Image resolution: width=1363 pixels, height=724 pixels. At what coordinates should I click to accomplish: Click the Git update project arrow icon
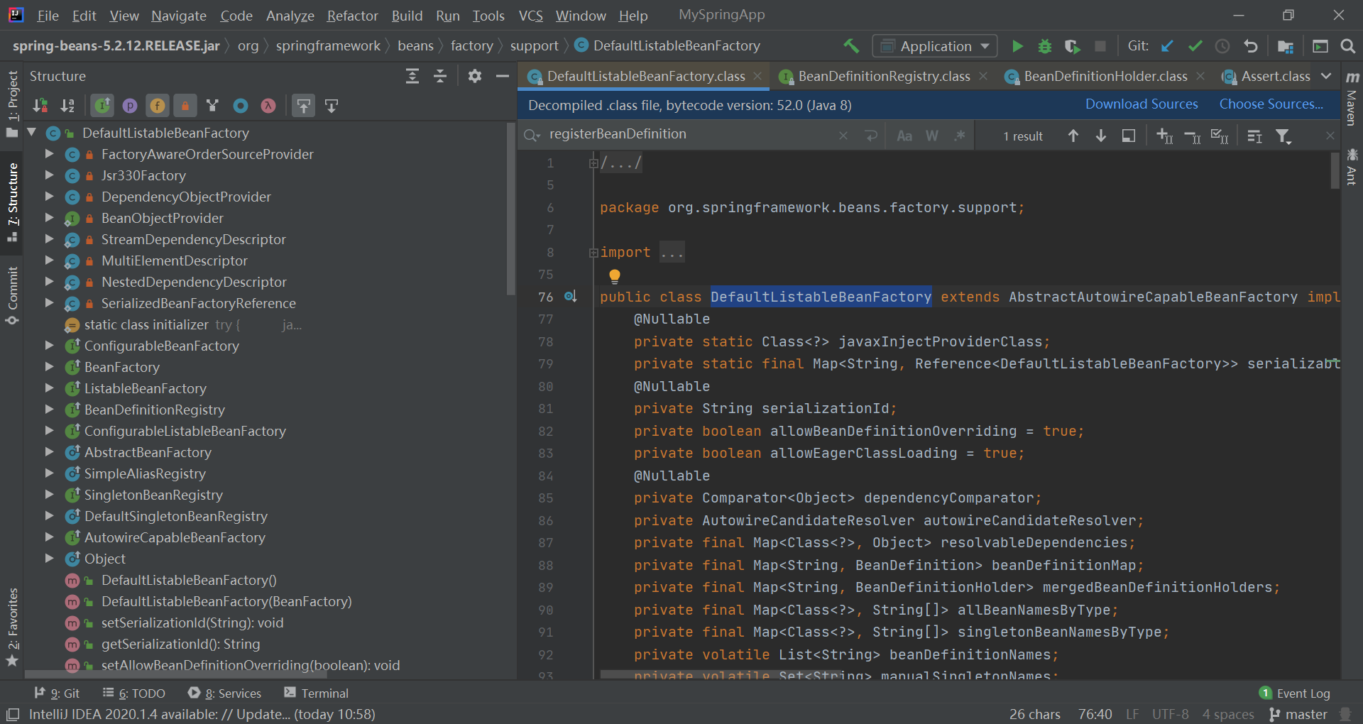click(1167, 46)
